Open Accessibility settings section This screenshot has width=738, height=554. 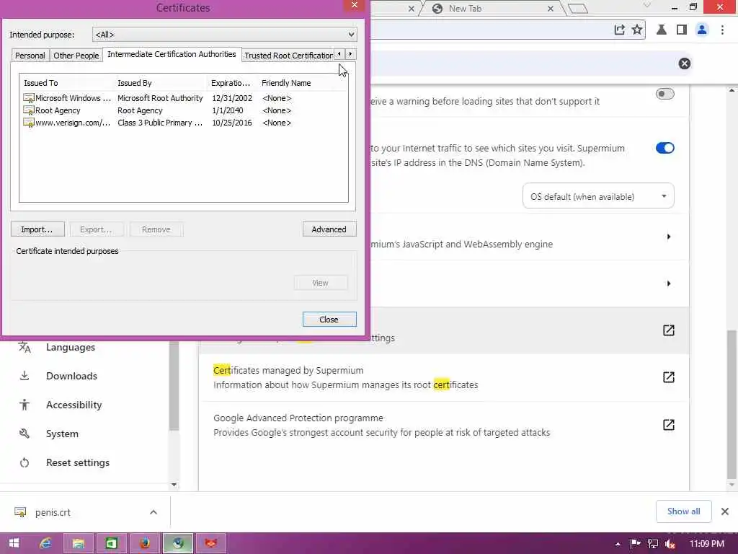(74, 405)
